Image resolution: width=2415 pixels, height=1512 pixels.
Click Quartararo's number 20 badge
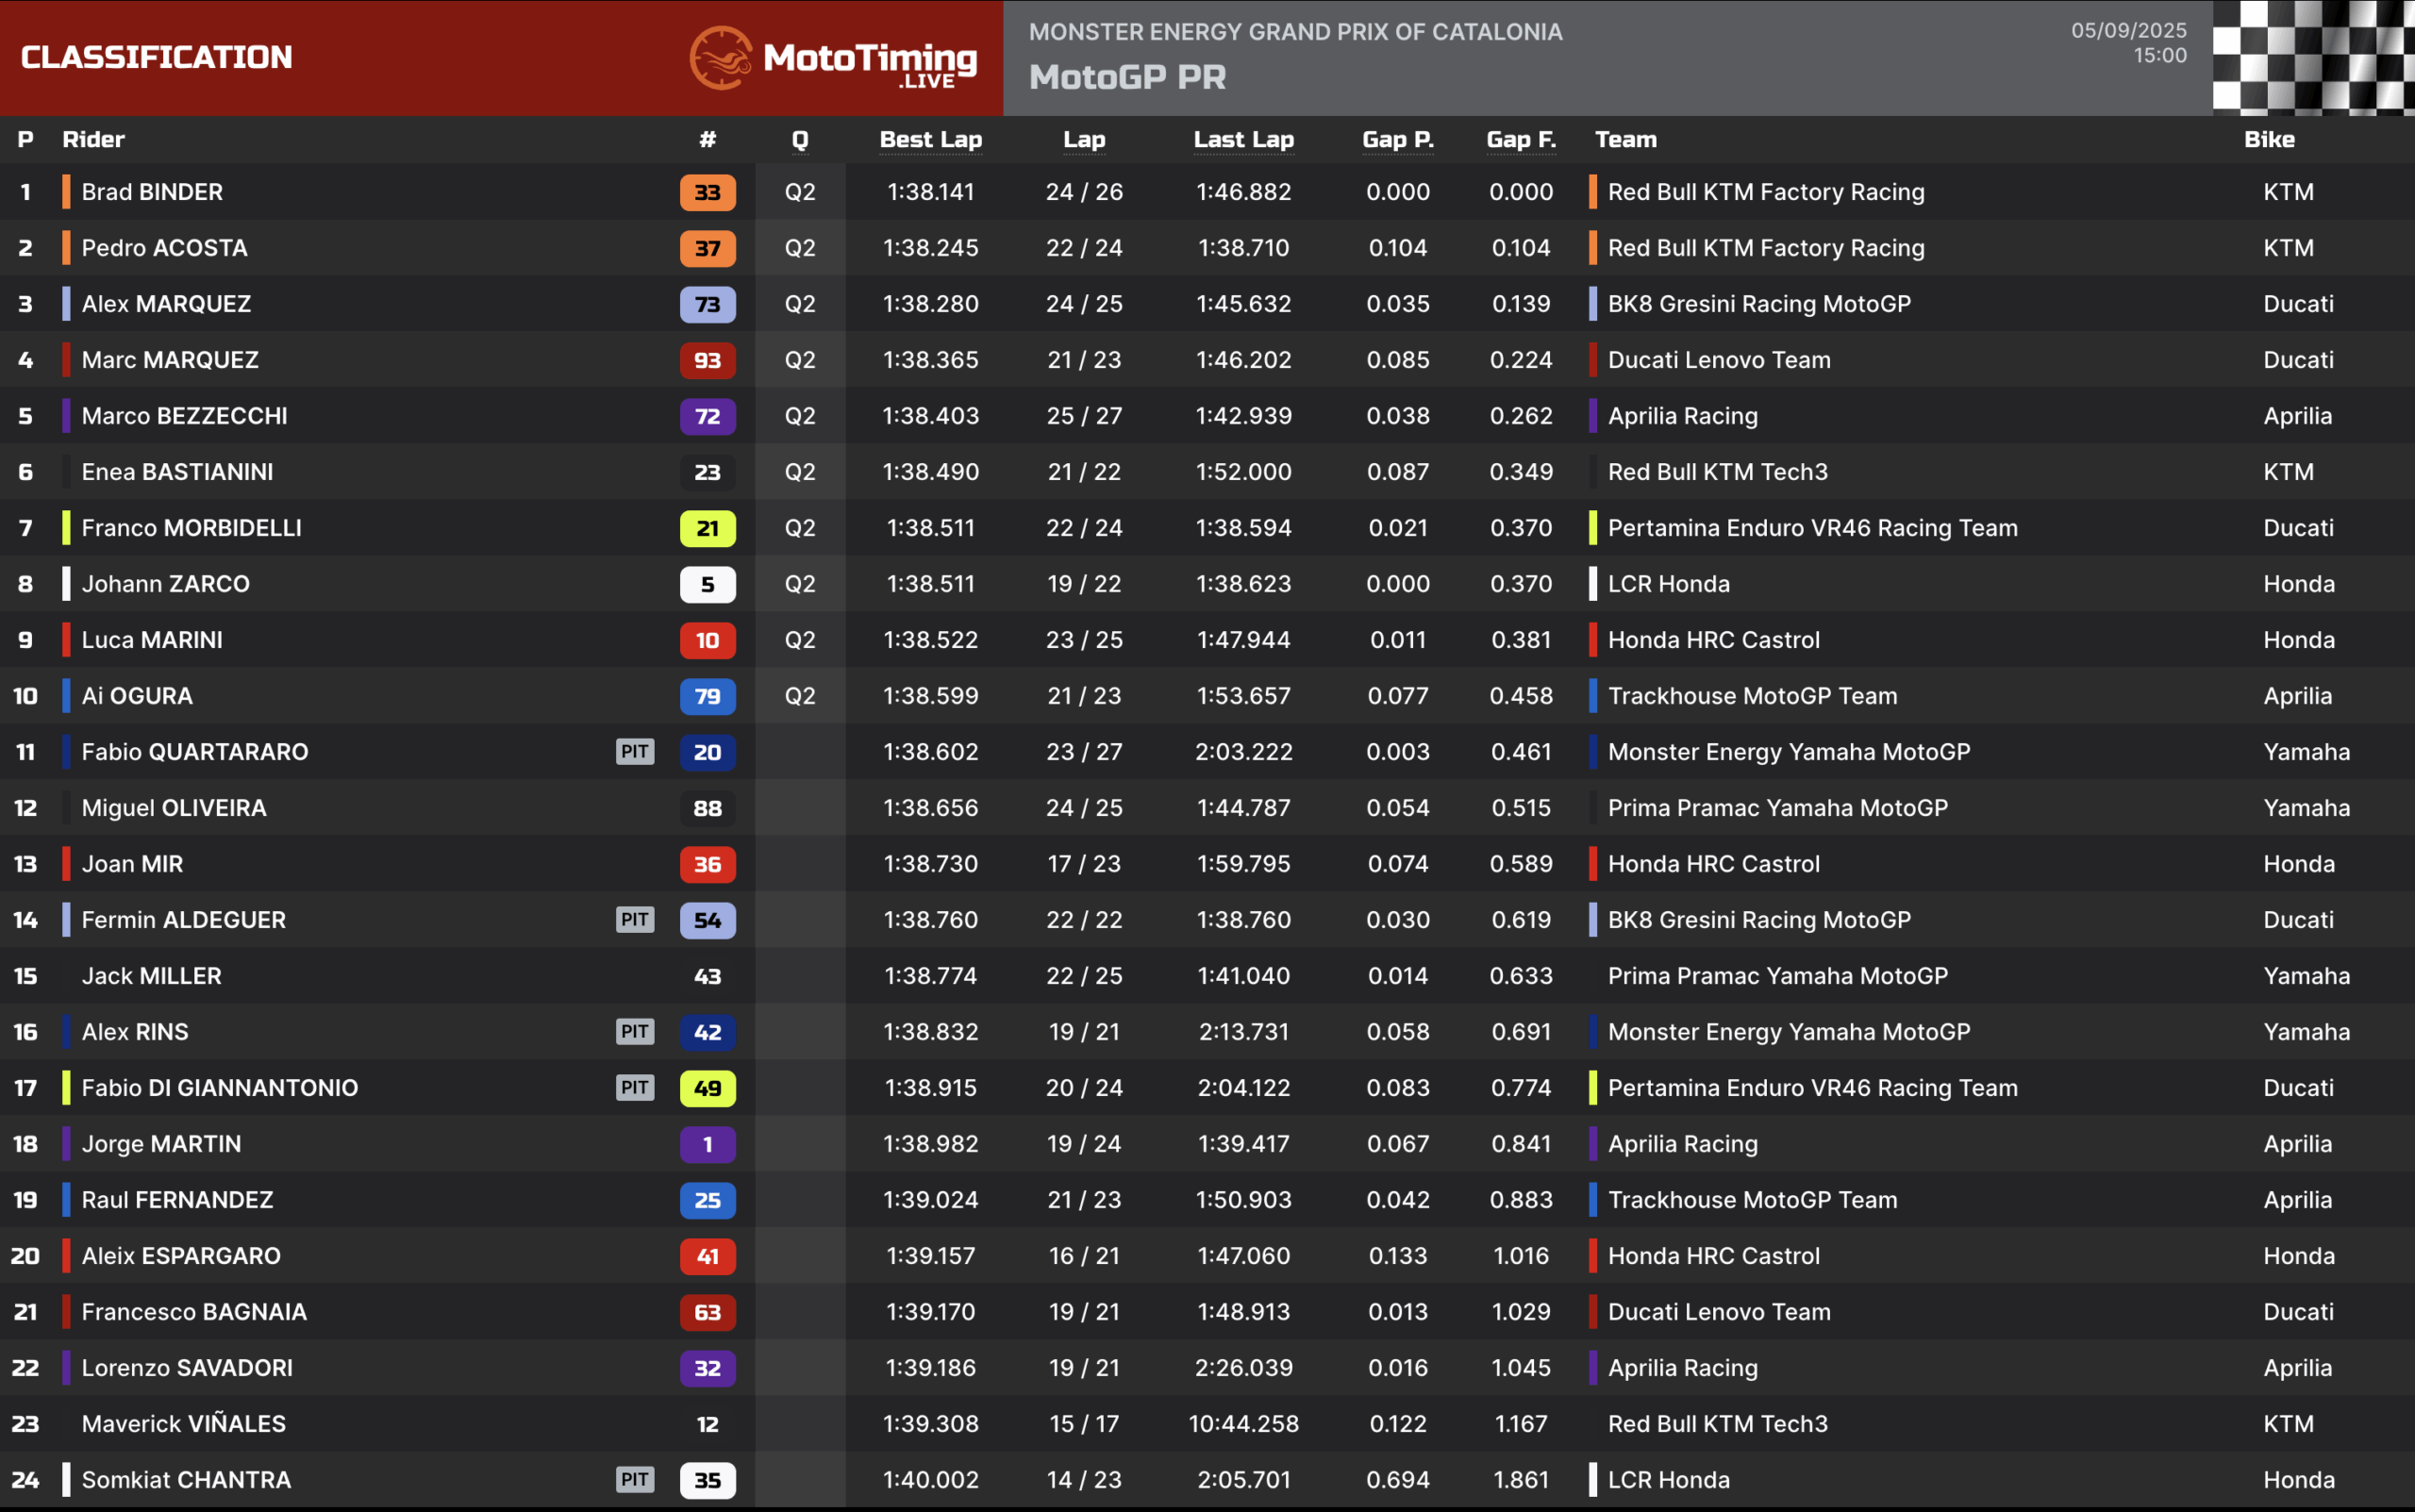pyautogui.click(x=707, y=752)
